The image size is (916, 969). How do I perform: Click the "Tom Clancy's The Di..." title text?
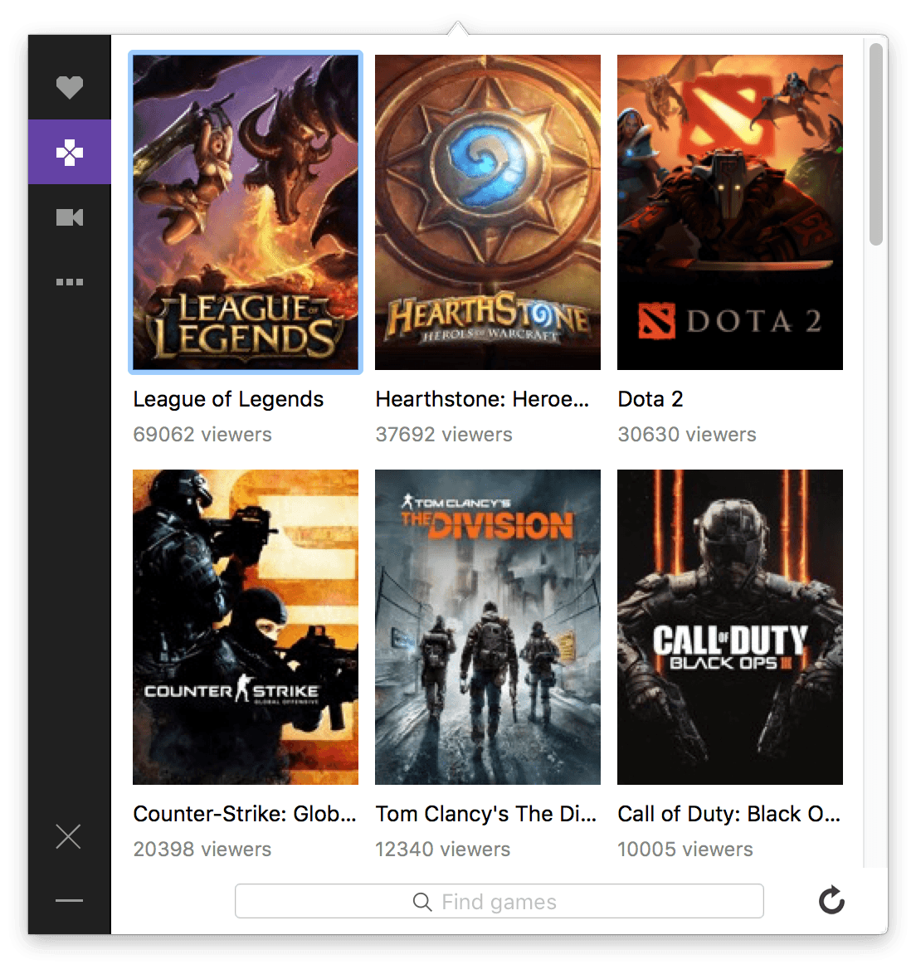[486, 814]
